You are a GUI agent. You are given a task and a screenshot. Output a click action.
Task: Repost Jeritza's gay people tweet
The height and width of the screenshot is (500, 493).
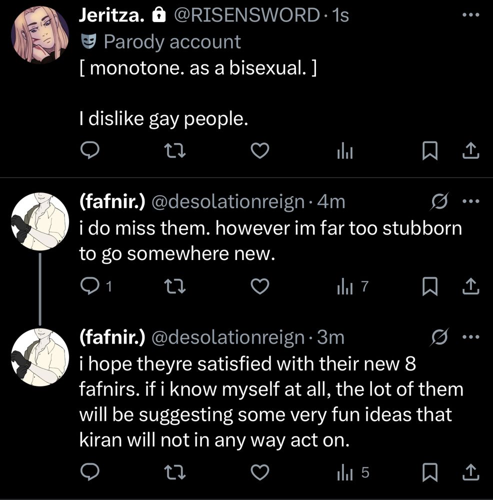(174, 150)
